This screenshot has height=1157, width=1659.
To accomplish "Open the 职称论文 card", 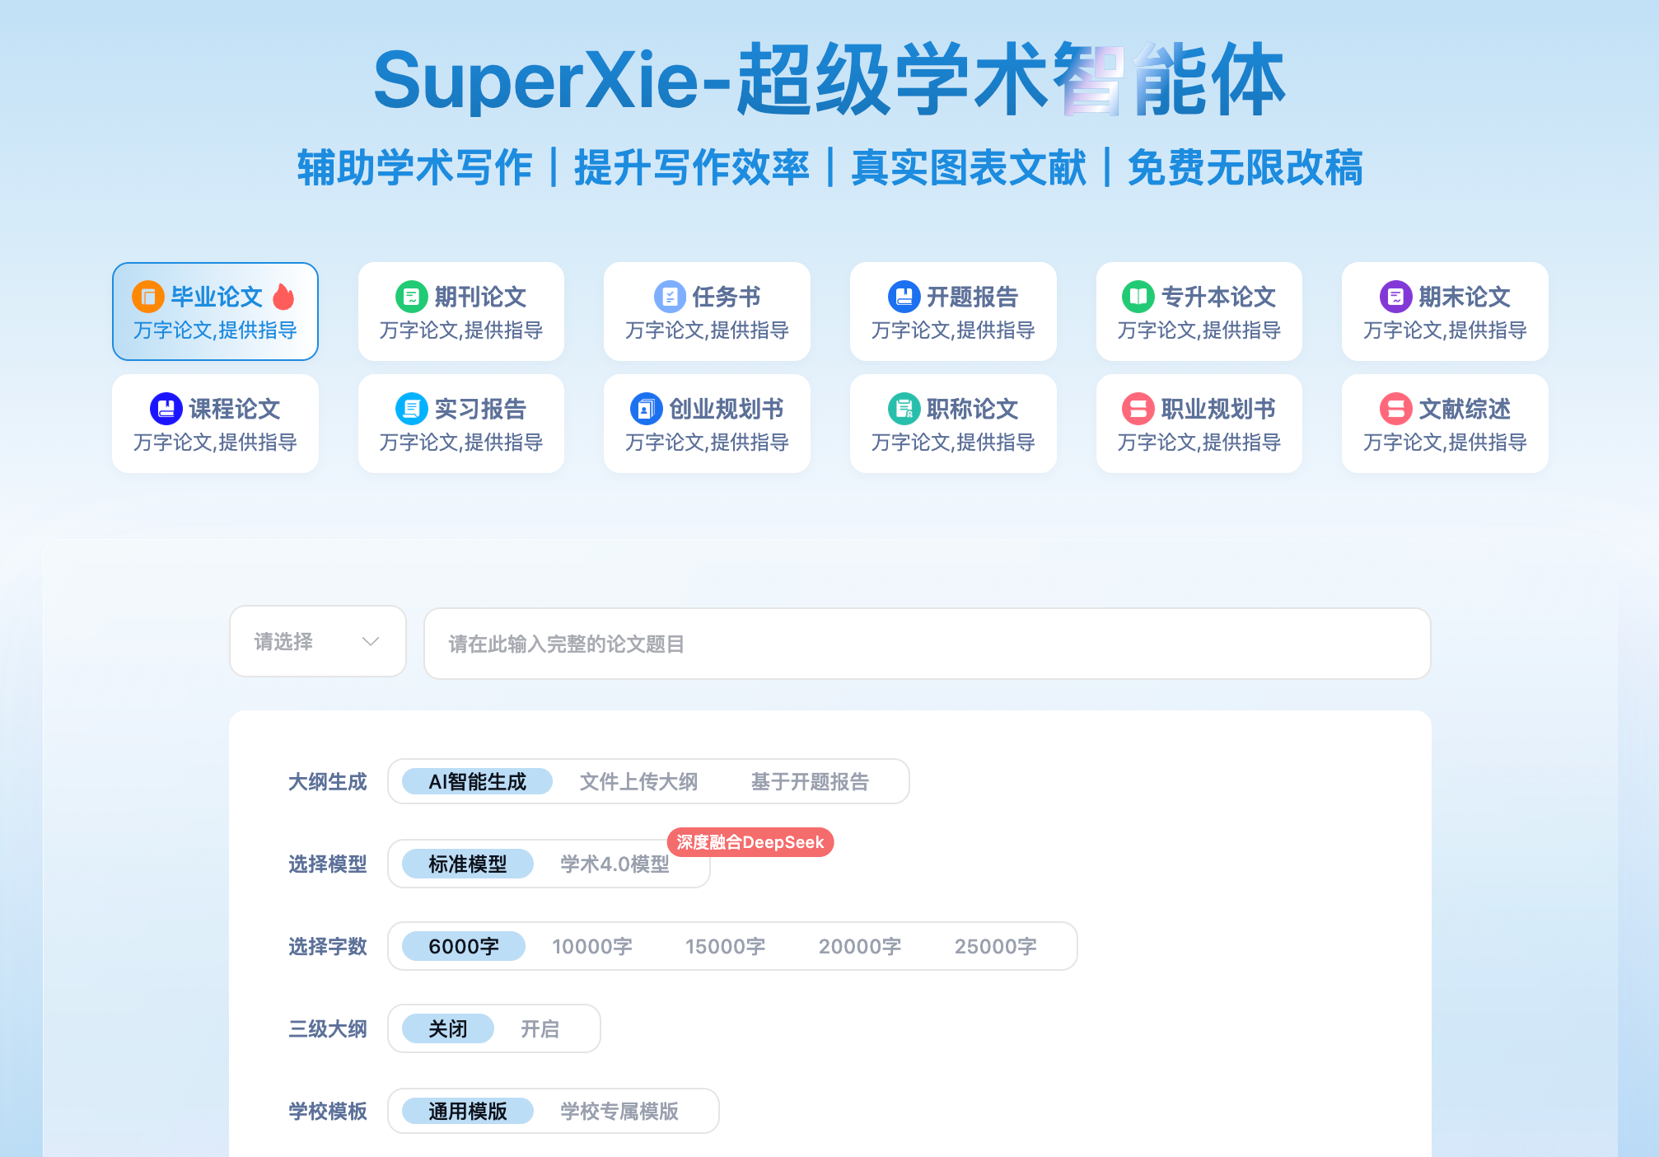I will click(x=953, y=424).
